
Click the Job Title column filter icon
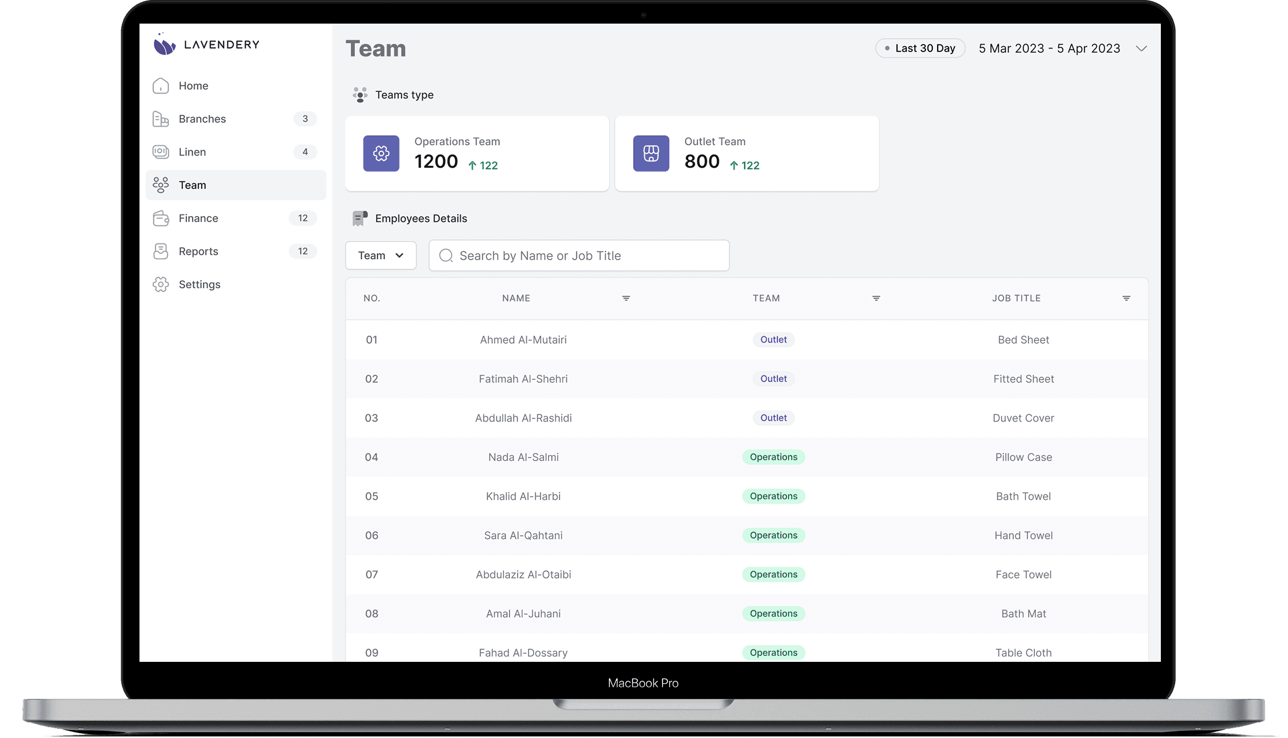point(1126,298)
